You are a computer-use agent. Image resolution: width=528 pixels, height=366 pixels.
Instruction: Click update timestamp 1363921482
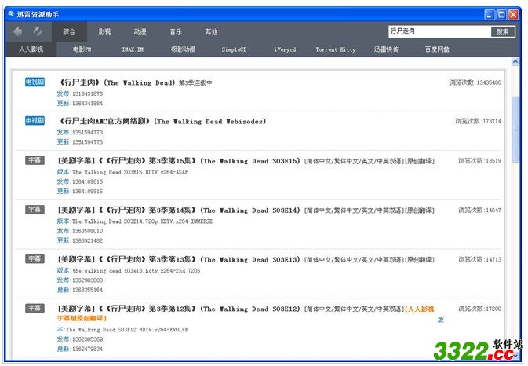[x=88, y=240]
